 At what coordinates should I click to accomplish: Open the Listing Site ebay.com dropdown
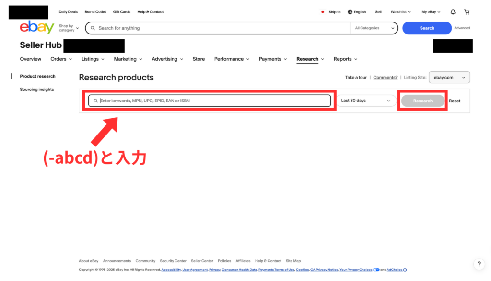(x=449, y=78)
